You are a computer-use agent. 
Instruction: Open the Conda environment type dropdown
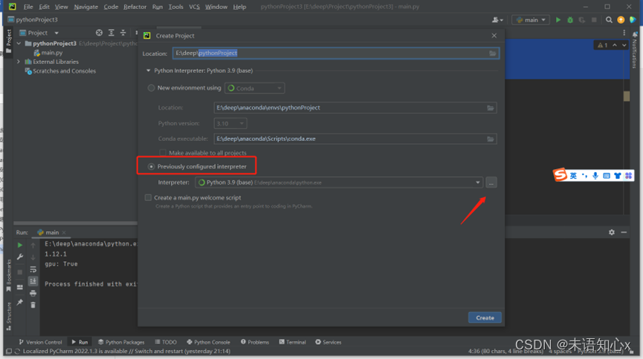255,88
